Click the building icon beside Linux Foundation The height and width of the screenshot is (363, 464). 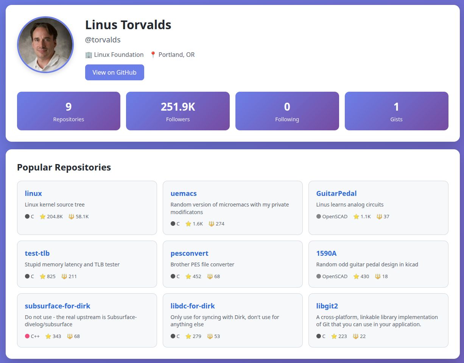[x=89, y=55]
